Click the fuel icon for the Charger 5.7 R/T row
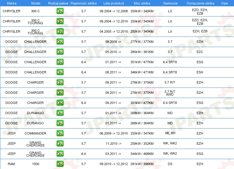Viewport: 234px width, 169px height. point(60,82)
